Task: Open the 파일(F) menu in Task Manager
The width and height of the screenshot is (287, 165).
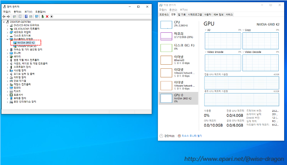Action: pos(163,10)
